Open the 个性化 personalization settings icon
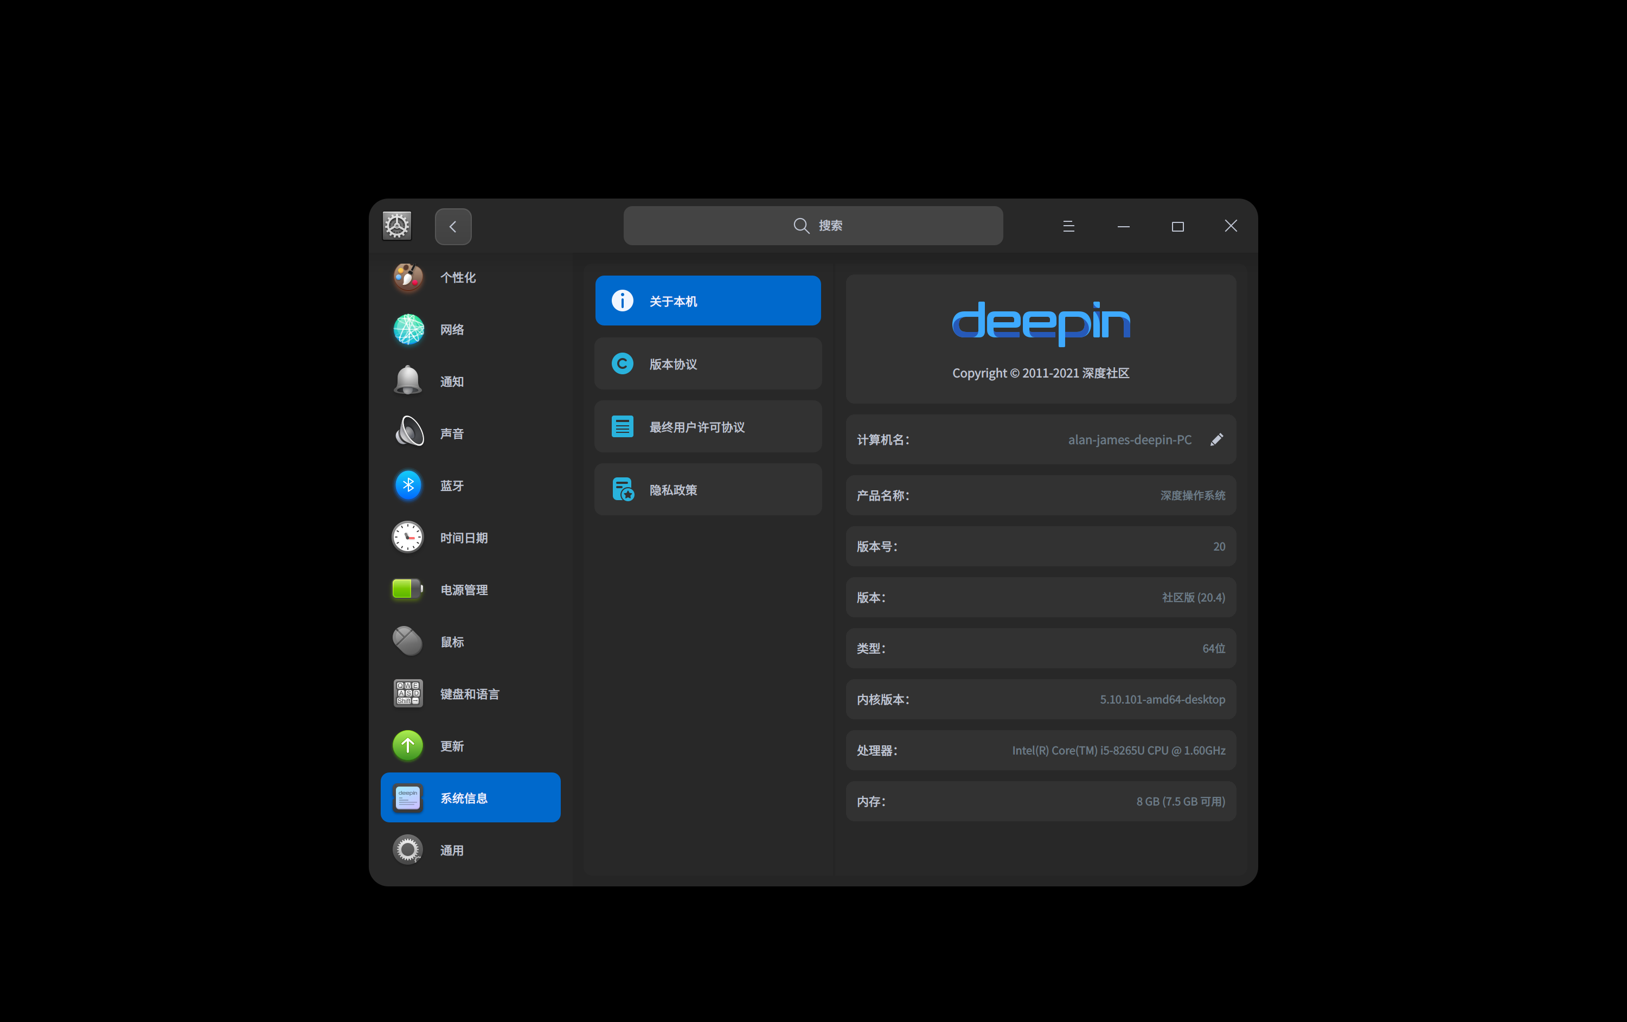 pyautogui.click(x=408, y=277)
